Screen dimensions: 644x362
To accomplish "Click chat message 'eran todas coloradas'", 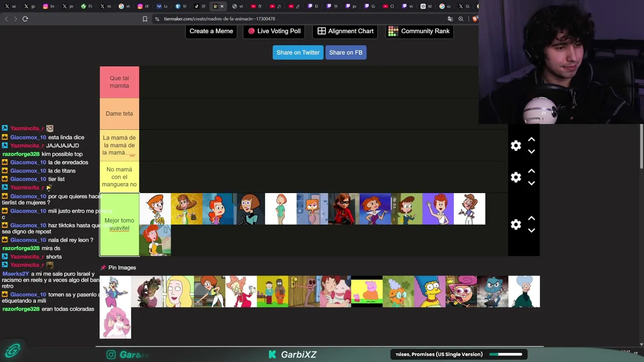I will click(x=68, y=309).
